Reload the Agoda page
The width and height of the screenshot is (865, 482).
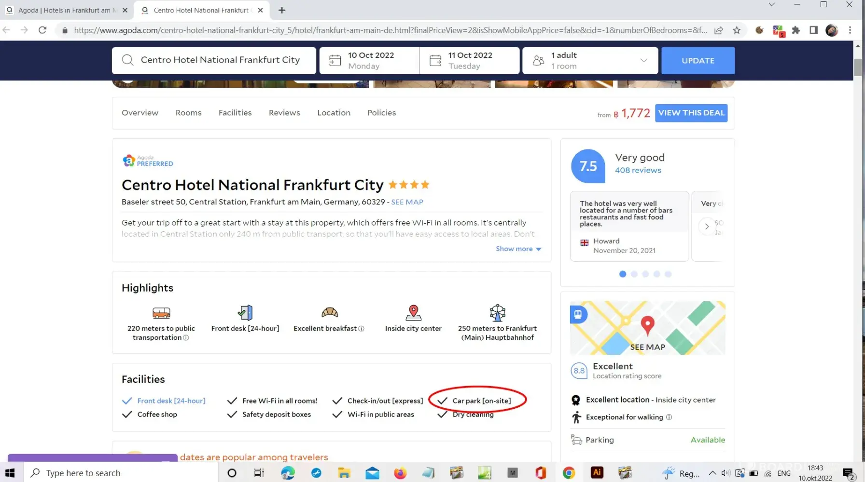pos(42,30)
